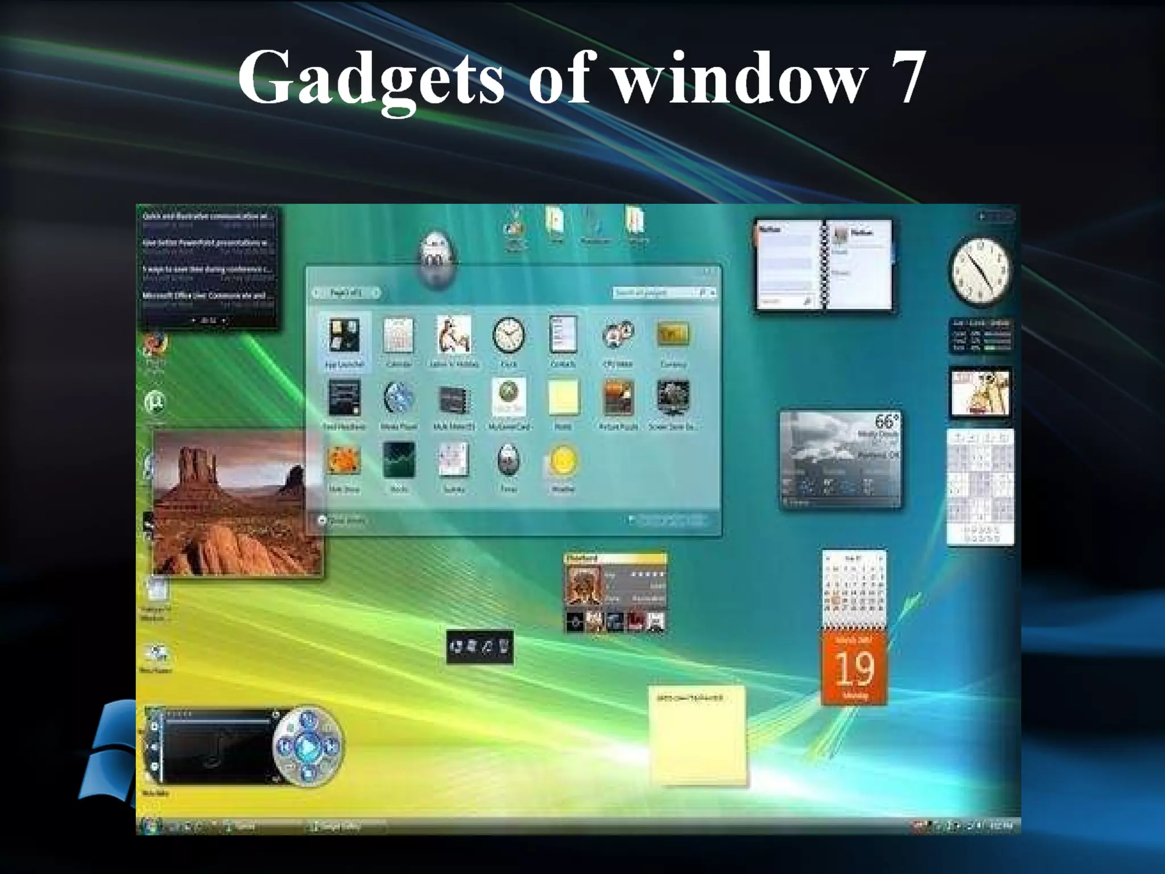Click the Get more gadgets online link

click(x=671, y=520)
